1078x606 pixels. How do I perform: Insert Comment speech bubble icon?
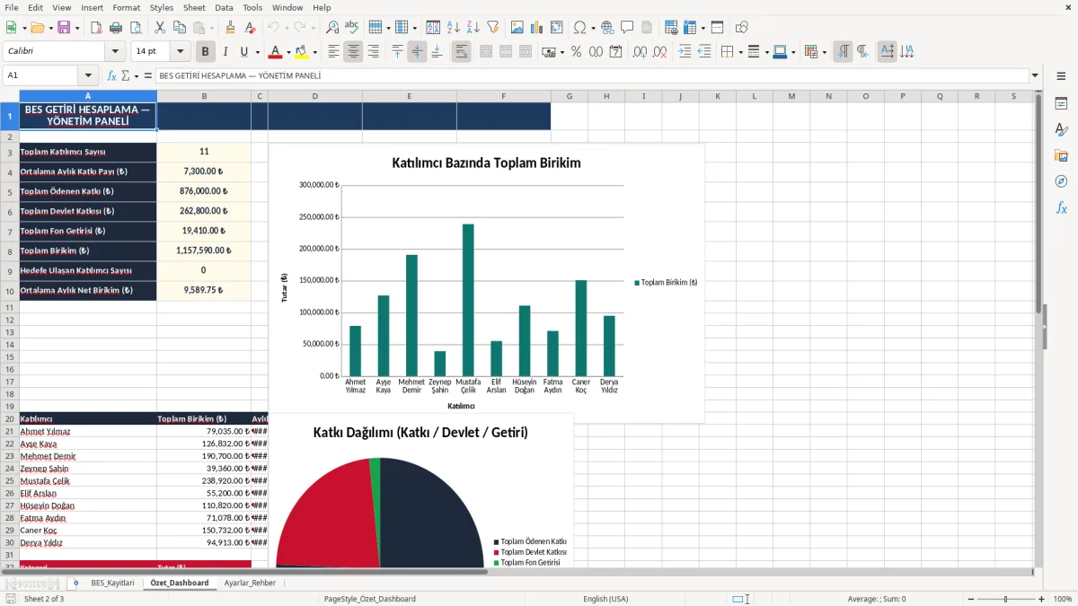pos(627,28)
